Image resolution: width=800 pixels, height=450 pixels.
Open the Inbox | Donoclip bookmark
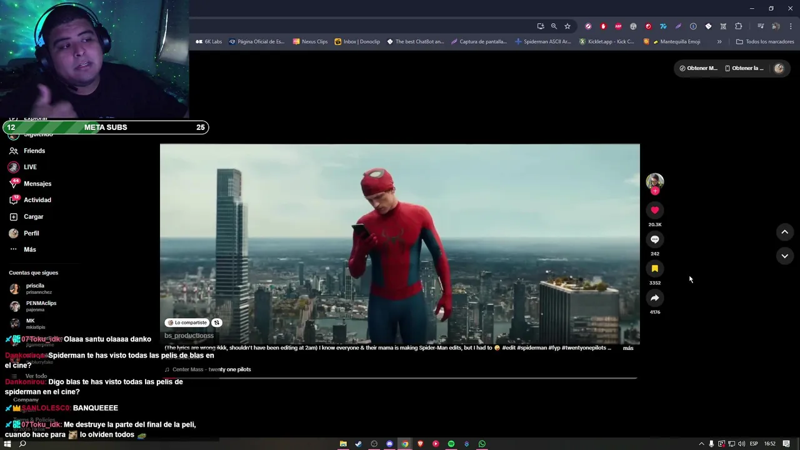[357, 42]
